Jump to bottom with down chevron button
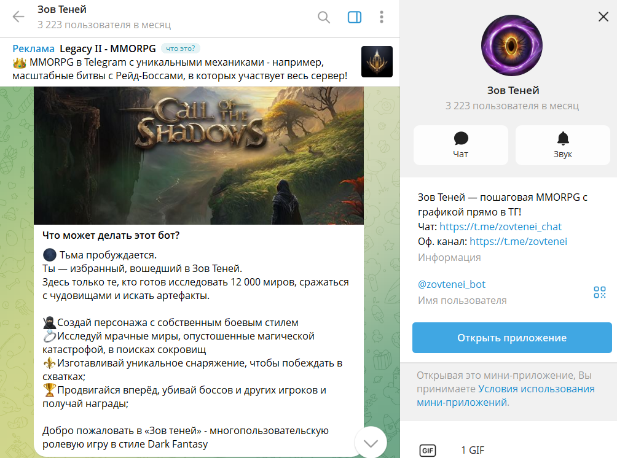The height and width of the screenshot is (458, 617). (x=371, y=443)
